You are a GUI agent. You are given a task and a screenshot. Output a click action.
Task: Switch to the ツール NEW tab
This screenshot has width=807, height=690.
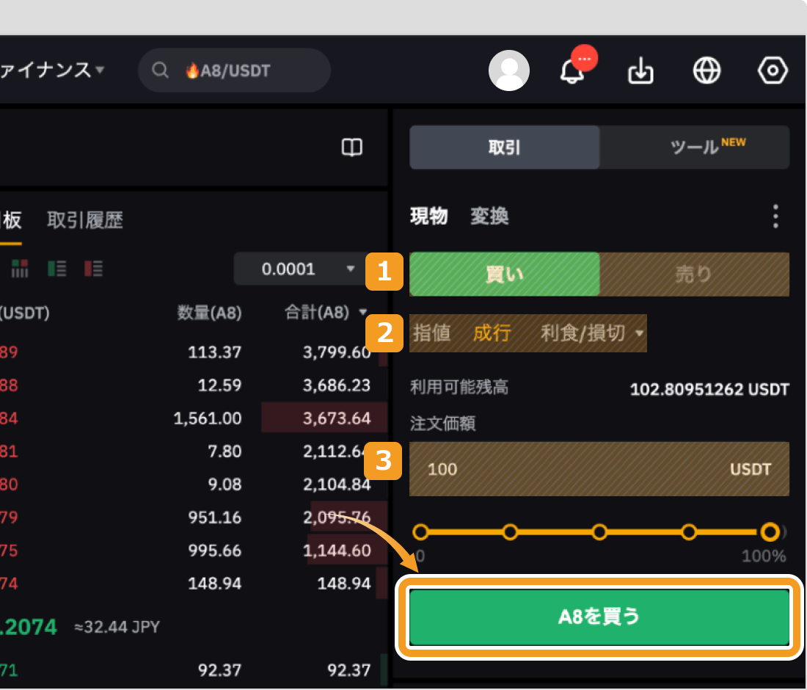695,148
